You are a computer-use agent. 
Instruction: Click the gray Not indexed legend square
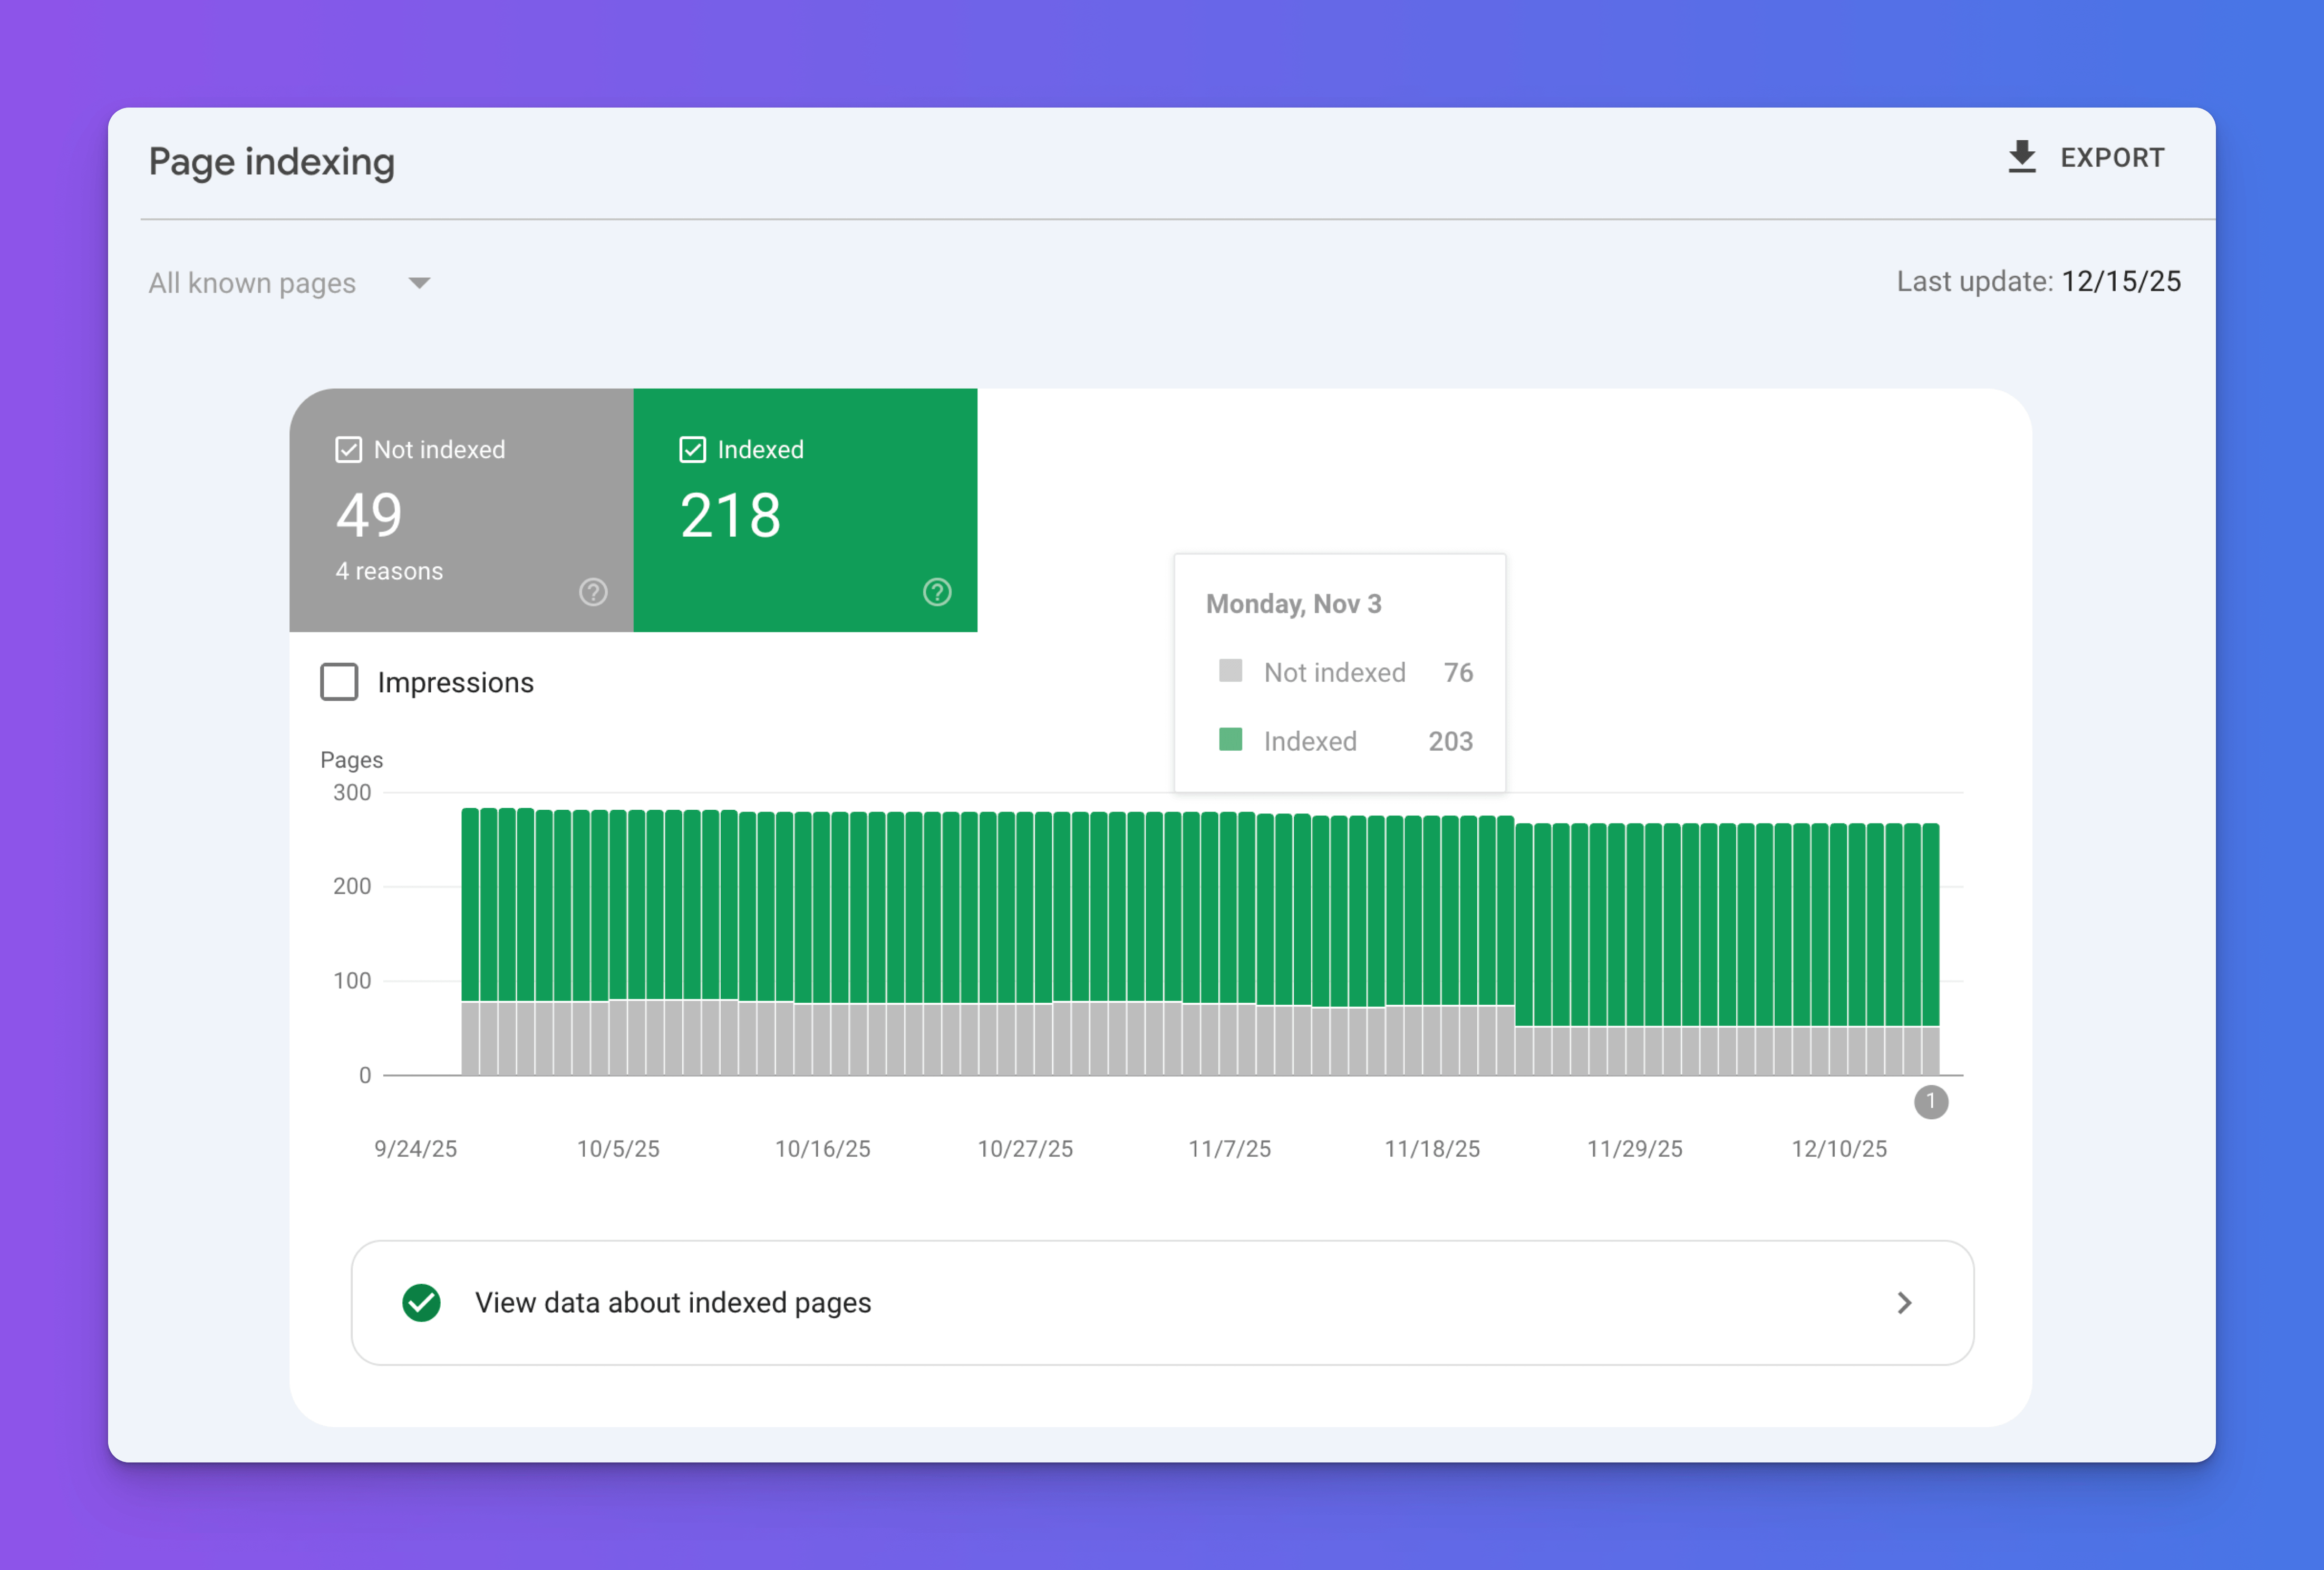(1230, 670)
